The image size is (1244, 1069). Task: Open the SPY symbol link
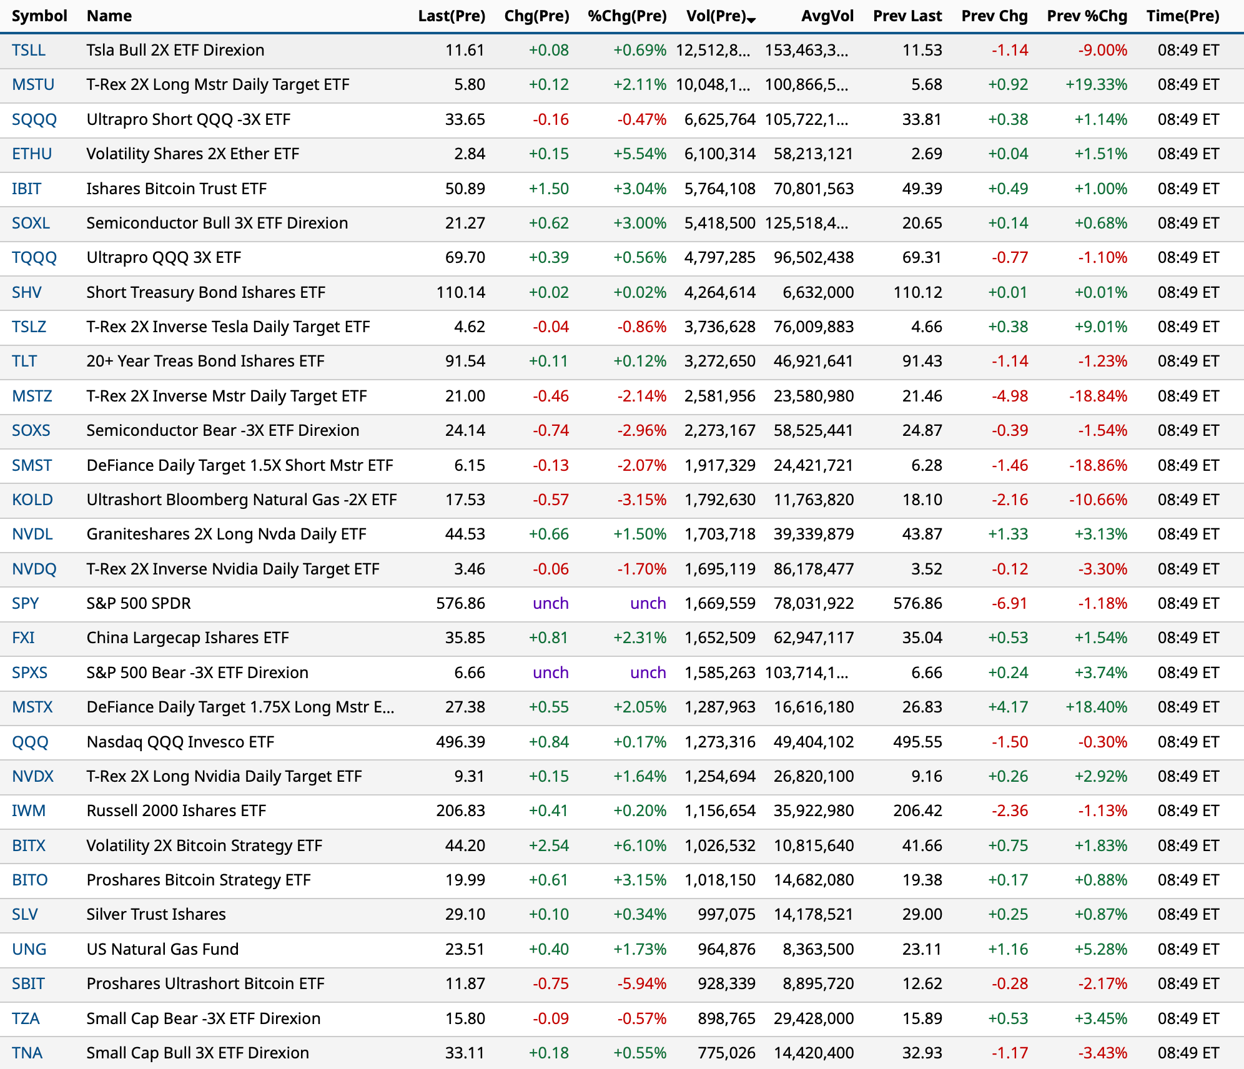(26, 603)
